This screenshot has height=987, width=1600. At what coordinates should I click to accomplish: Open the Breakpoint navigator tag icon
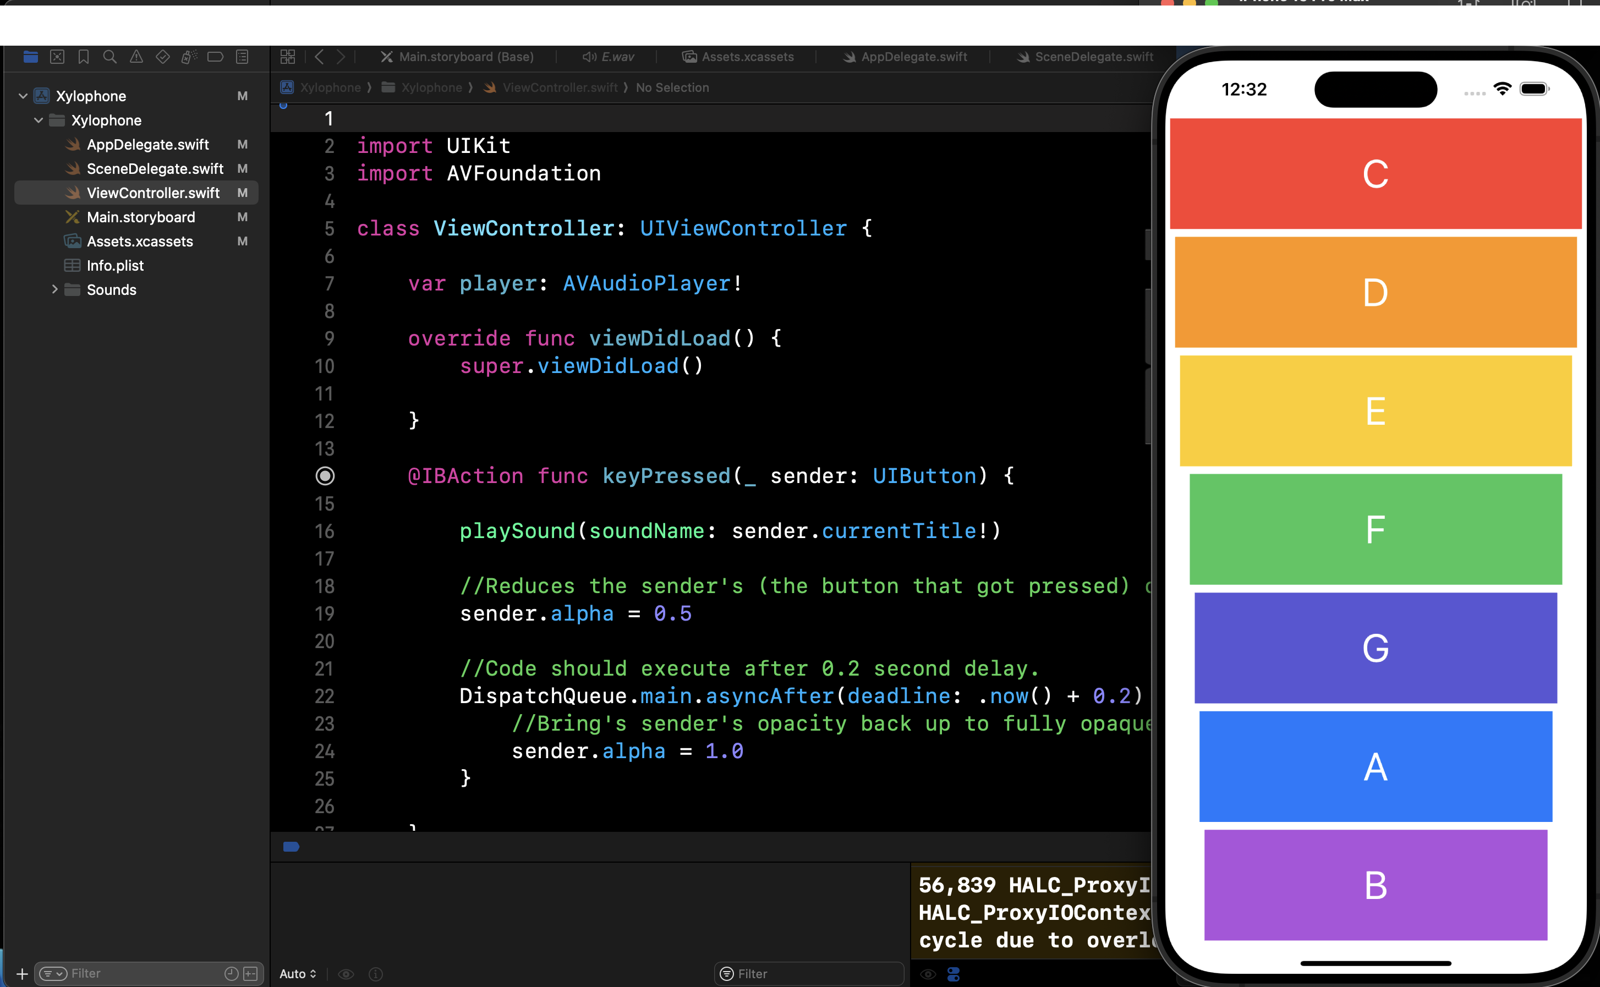click(x=216, y=57)
